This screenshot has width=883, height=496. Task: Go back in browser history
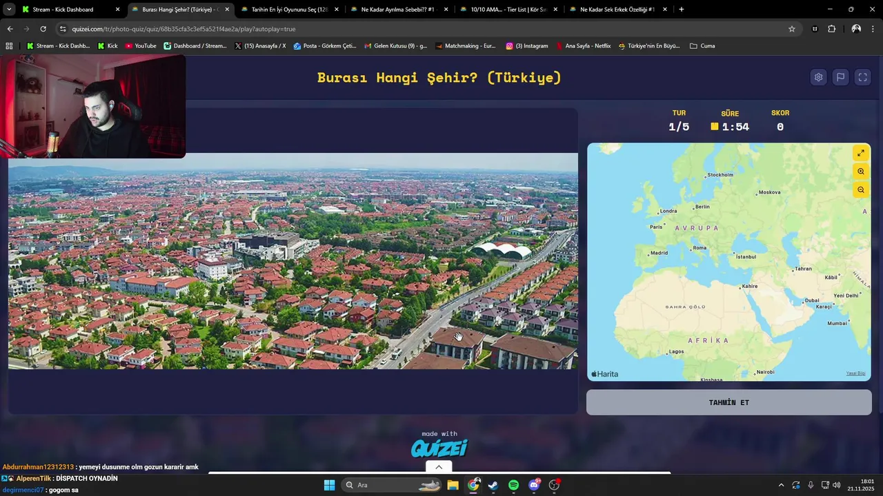10,29
